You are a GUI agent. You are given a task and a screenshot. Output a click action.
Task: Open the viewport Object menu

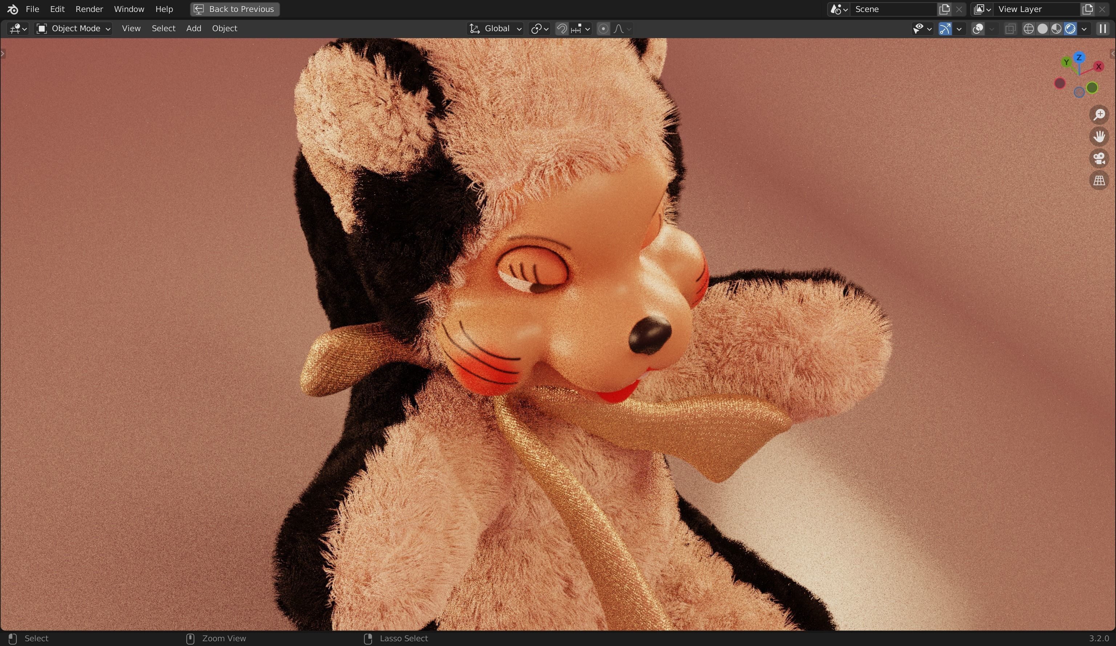point(225,28)
